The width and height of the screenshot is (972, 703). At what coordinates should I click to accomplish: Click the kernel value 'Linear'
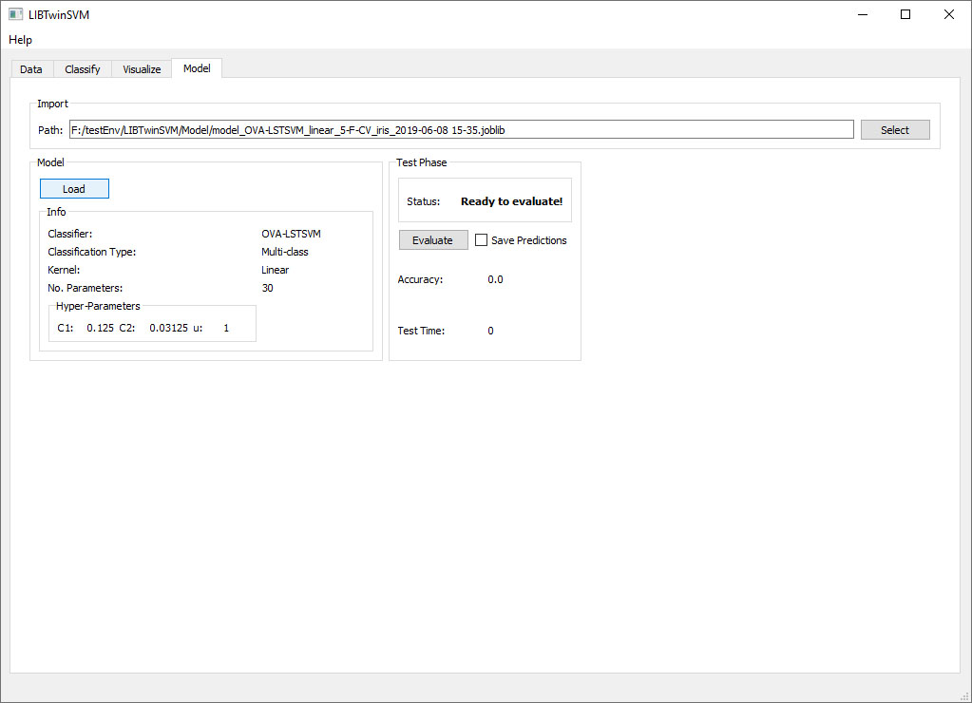coord(275,270)
